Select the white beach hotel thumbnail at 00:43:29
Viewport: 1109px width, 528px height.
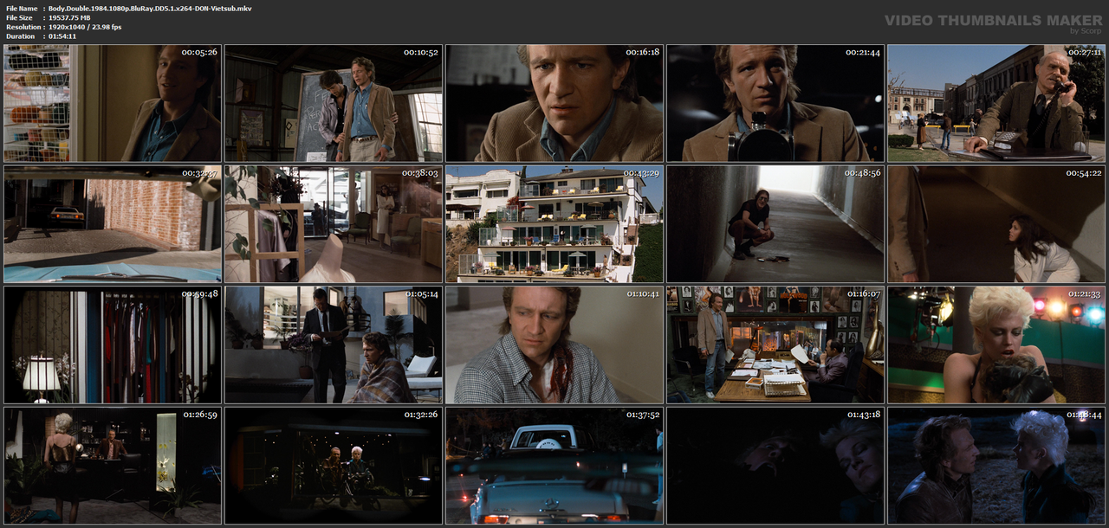tap(554, 224)
